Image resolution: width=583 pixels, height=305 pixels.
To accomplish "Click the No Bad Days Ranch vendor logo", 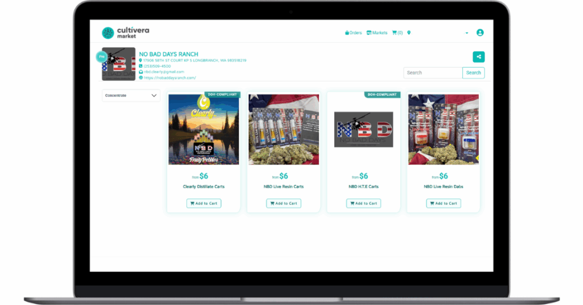I will pos(118,64).
